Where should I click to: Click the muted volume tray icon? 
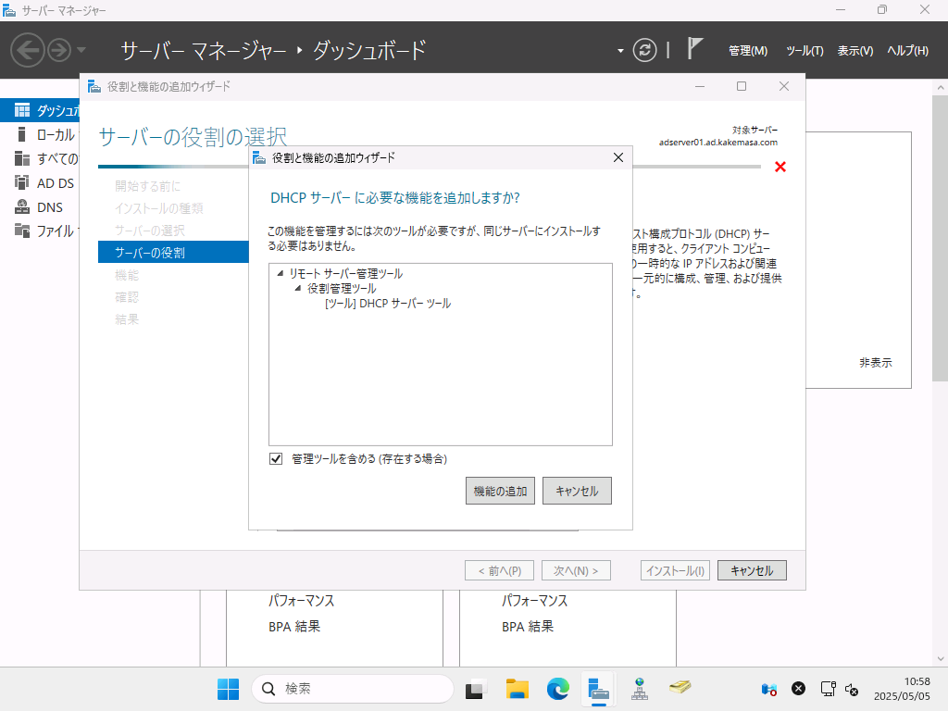point(852,689)
